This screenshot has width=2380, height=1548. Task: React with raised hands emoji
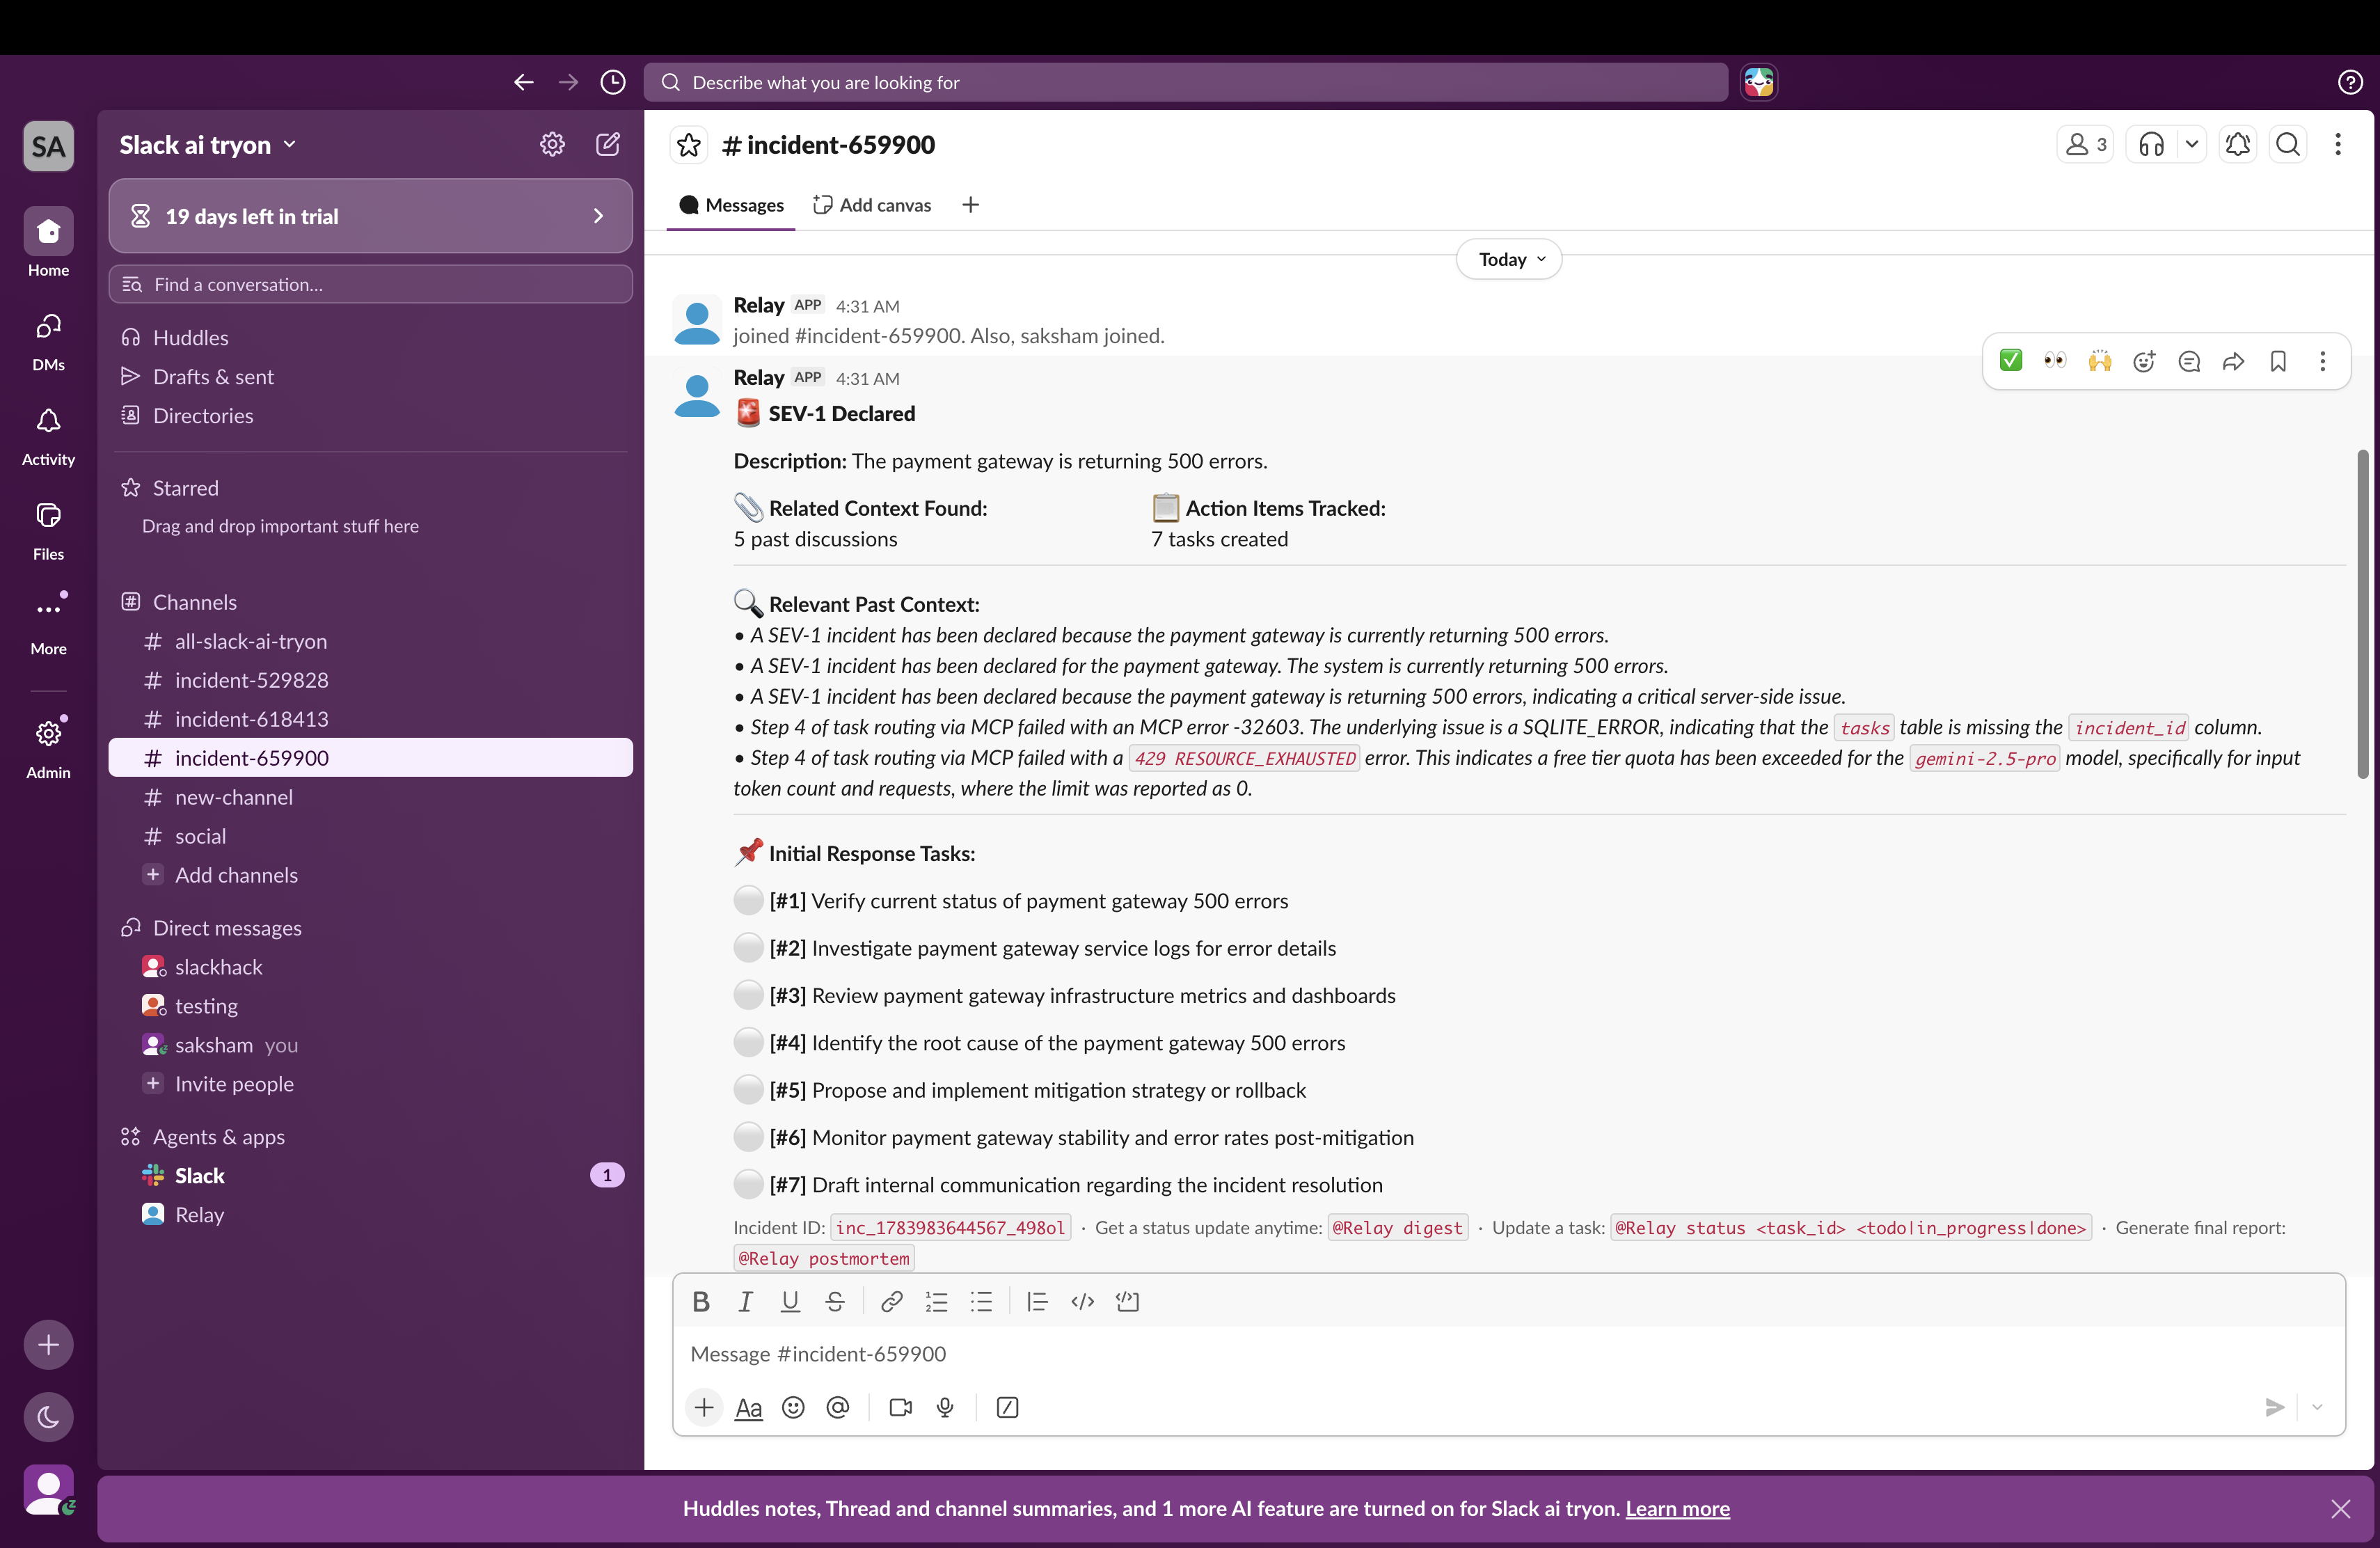pyautogui.click(x=2100, y=361)
